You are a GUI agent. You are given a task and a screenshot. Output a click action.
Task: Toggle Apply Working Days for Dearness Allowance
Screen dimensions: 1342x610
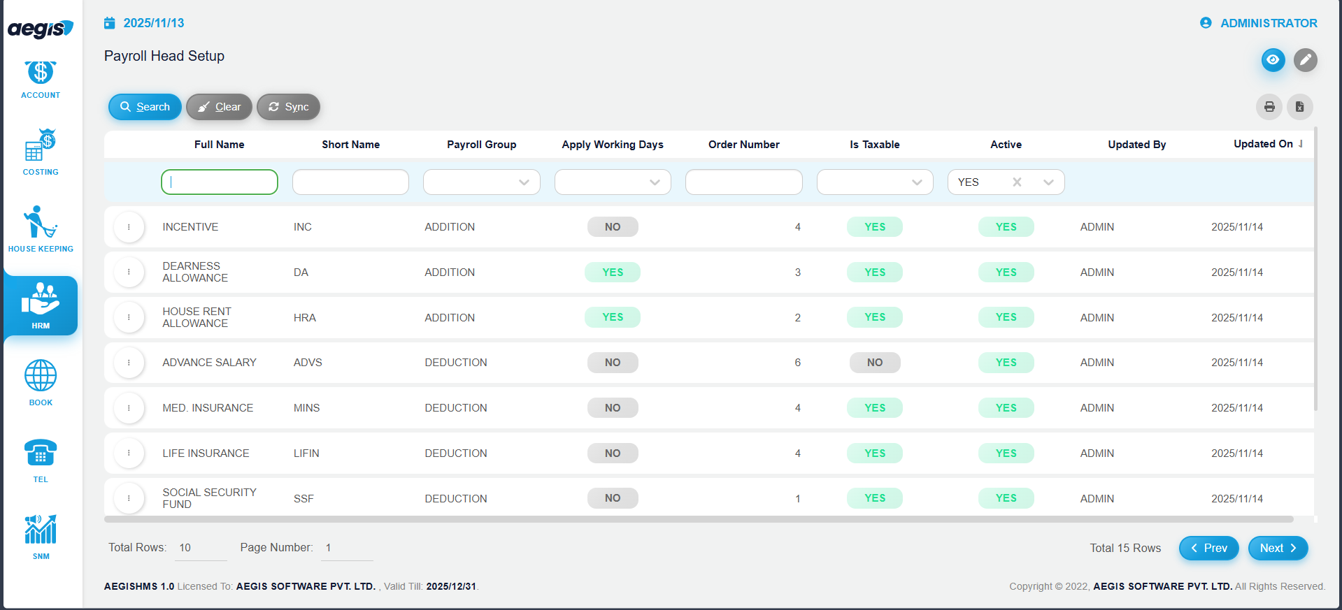[612, 273]
